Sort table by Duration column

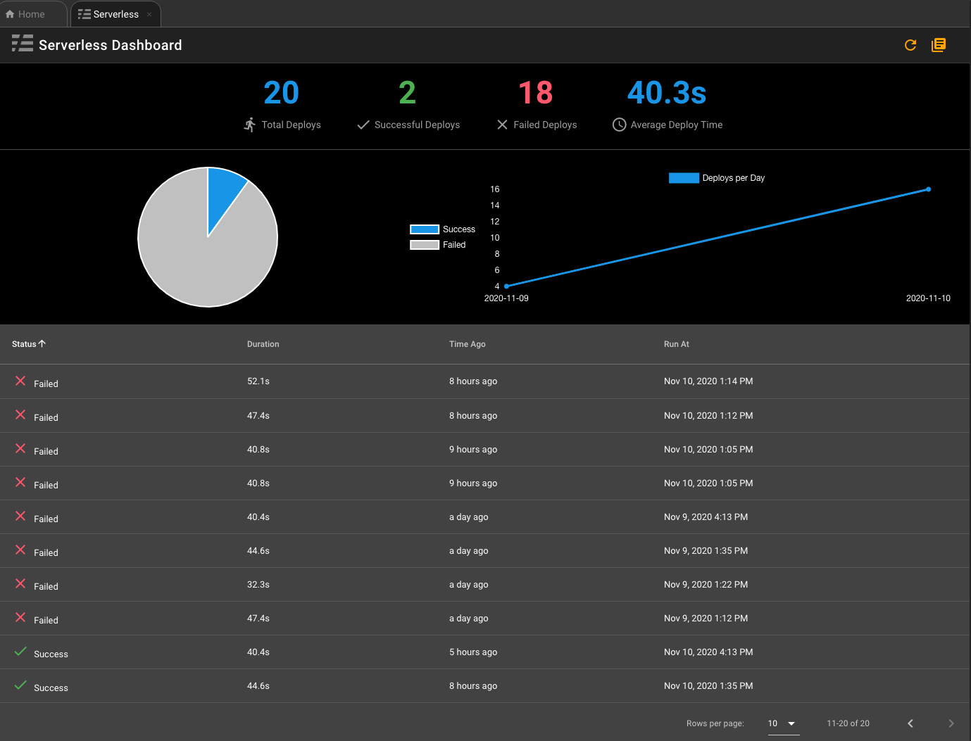pos(263,344)
